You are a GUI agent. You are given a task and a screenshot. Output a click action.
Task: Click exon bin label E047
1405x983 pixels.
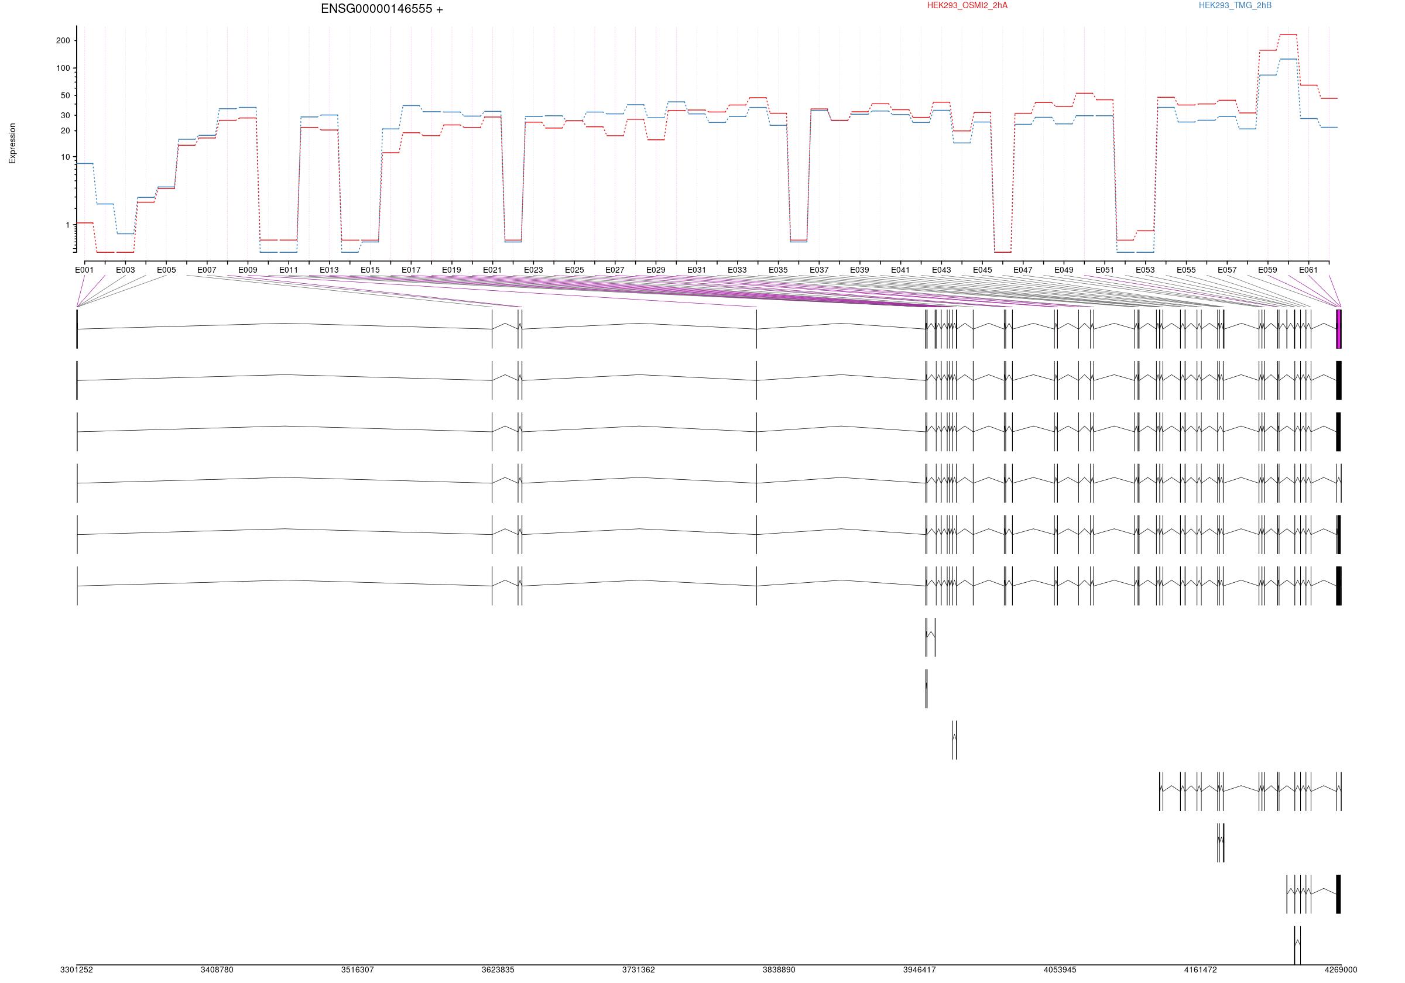click(1023, 270)
